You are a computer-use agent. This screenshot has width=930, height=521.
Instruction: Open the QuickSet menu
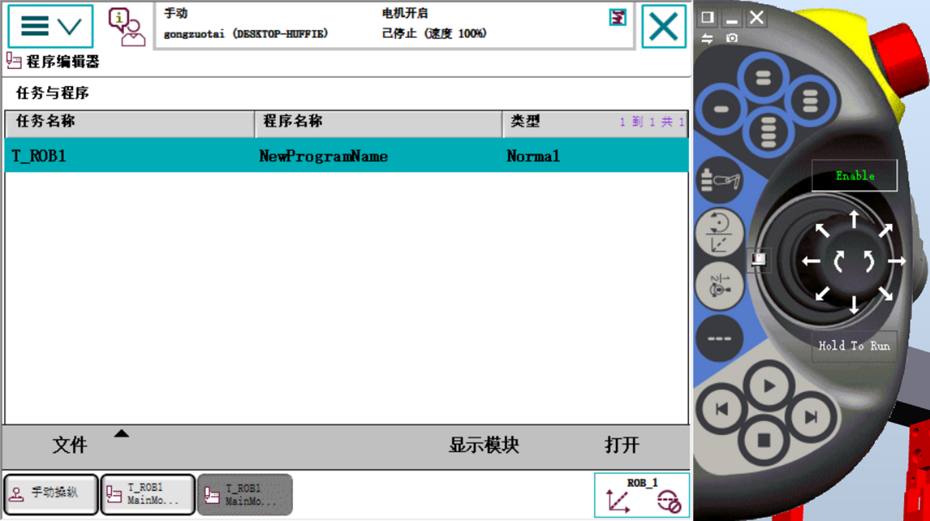pos(617,19)
